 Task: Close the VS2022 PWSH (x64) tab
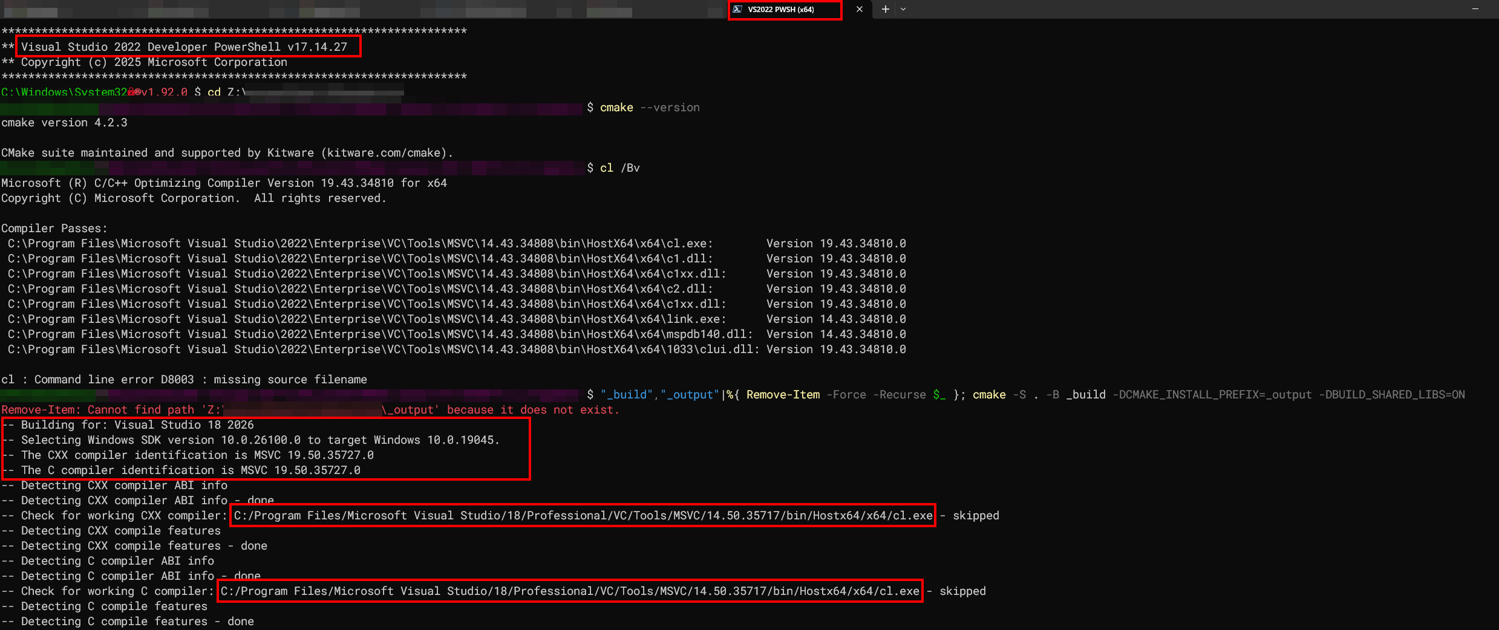coord(859,9)
